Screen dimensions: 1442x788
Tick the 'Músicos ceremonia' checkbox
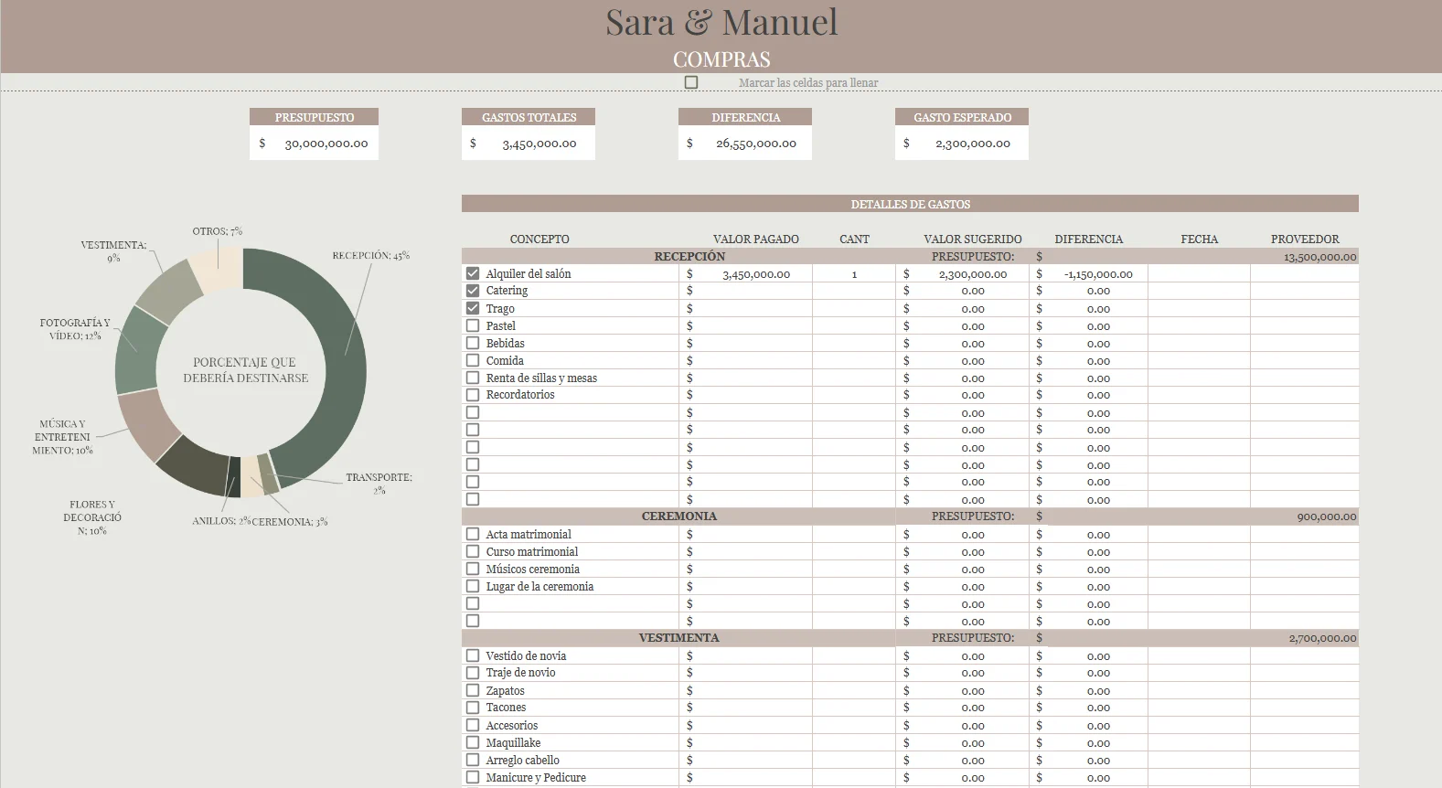(x=473, y=569)
